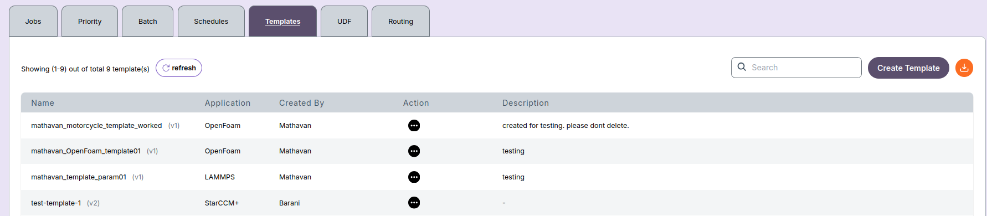987x216 pixels.
Task: Focus the Search input field
Action: coord(796,68)
